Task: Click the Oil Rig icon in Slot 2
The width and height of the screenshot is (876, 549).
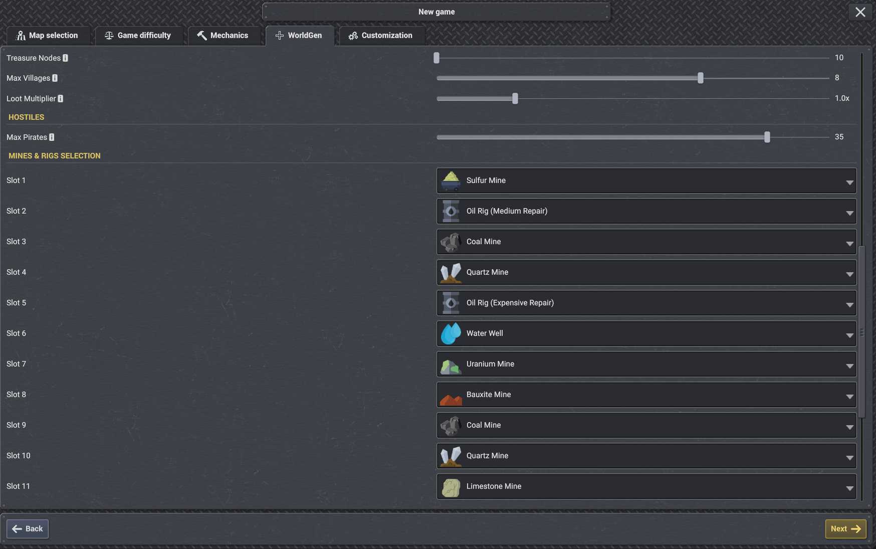Action: (451, 212)
